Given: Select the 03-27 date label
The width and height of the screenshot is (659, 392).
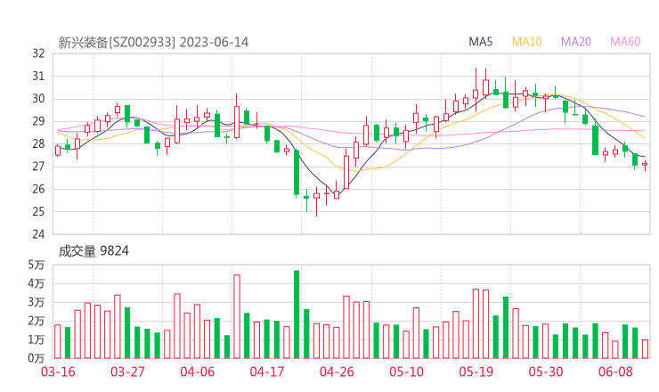Looking at the screenshot, I should (x=127, y=372).
